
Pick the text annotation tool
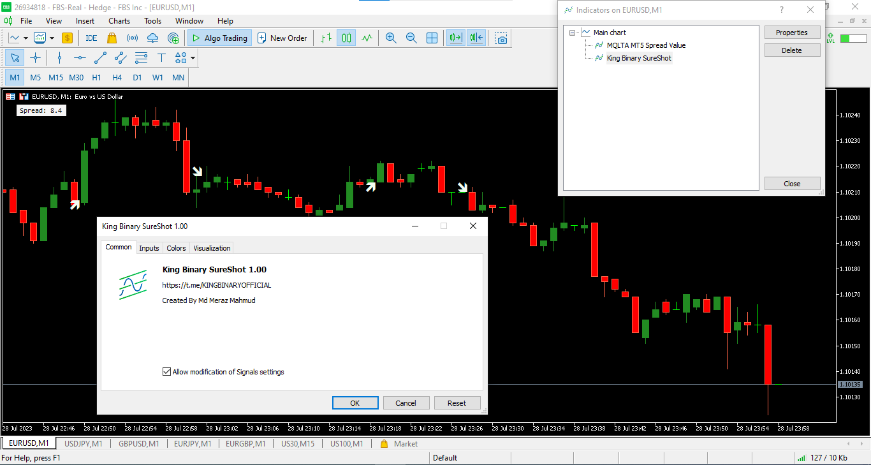160,57
